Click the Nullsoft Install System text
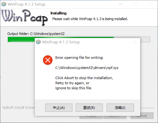The image size is (158, 123). [x=19, y=108]
